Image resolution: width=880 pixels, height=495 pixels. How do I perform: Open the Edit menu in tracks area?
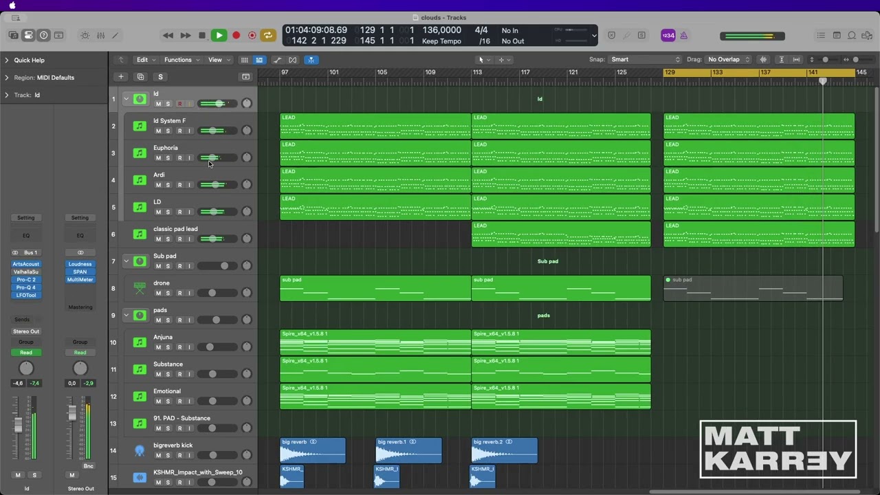click(145, 60)
